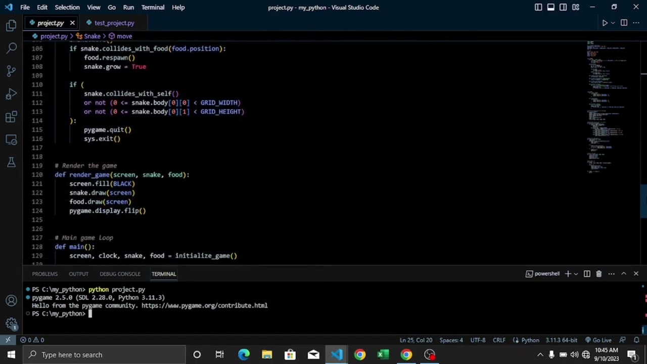Open the View menu
Viewport: 647px width, 364px height.
(x=94, y=7)
